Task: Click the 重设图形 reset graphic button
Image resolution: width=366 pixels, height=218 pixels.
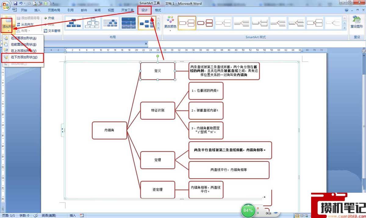Action: (357, 22)
